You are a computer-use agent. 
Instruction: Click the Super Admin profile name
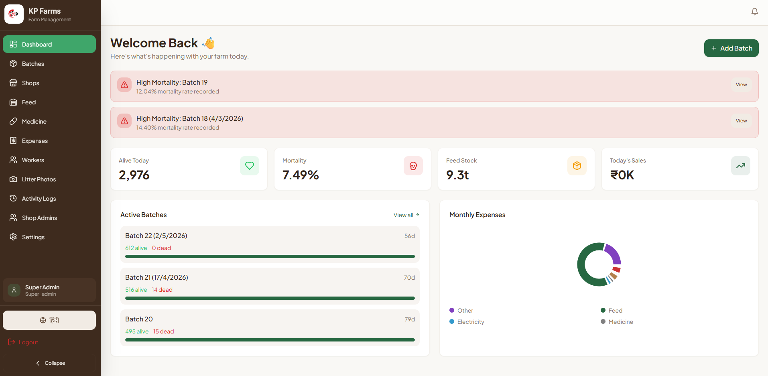coord(42,287)
